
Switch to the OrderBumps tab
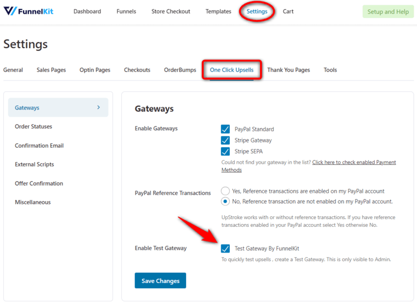pyautogui.click(x=180, y=70)
